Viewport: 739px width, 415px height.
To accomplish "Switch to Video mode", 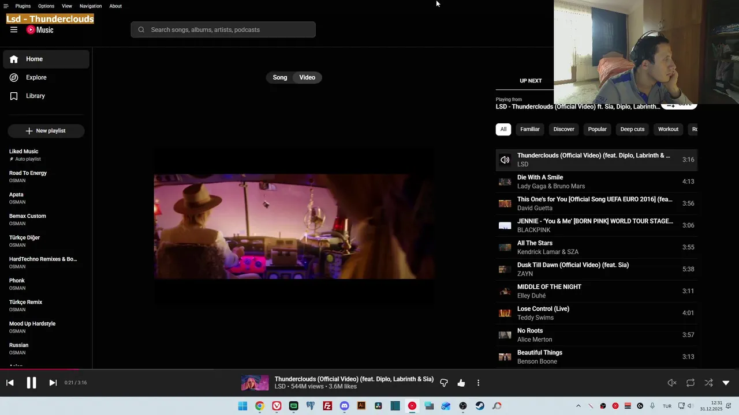I will tap(307, 77).
